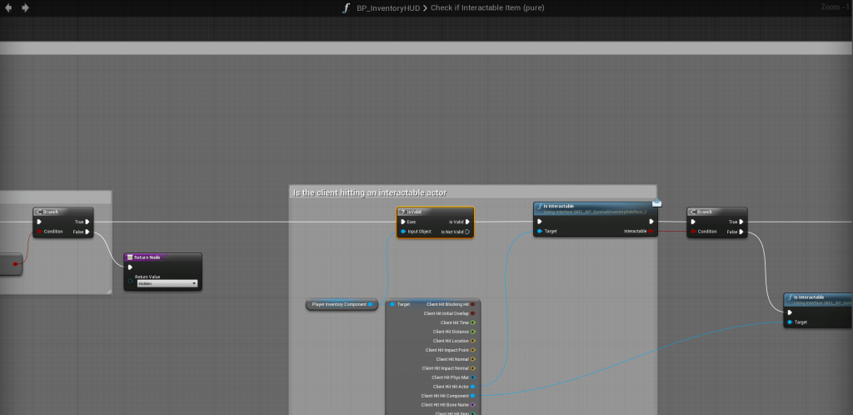
Task: Click the output exec pin on first Is Interactable
Action: pos(651,222)
